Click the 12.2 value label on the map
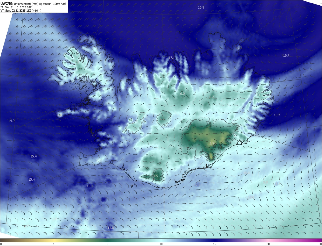 point(239,48)
